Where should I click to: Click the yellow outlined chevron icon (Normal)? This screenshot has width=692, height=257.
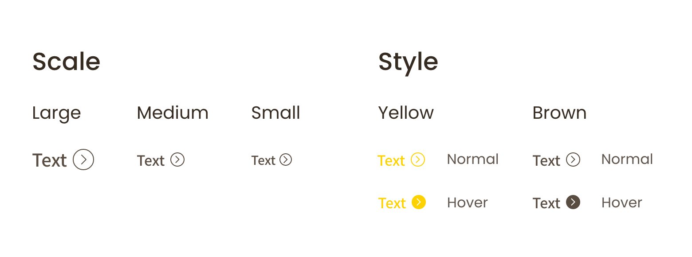click(418, 160)
